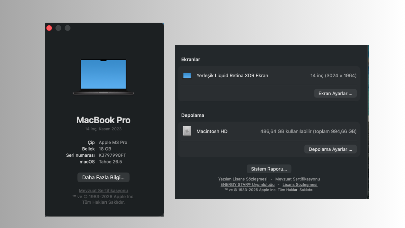The image size is (405, 228).
Task: Click the MacBook Pro laptop image
Action: 103,77
